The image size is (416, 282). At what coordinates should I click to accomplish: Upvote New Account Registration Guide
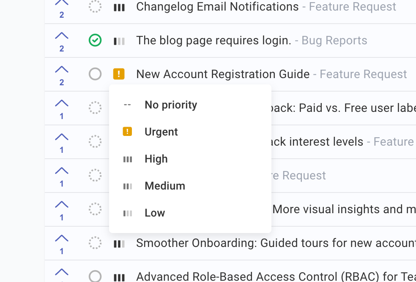tap(62, 69)
